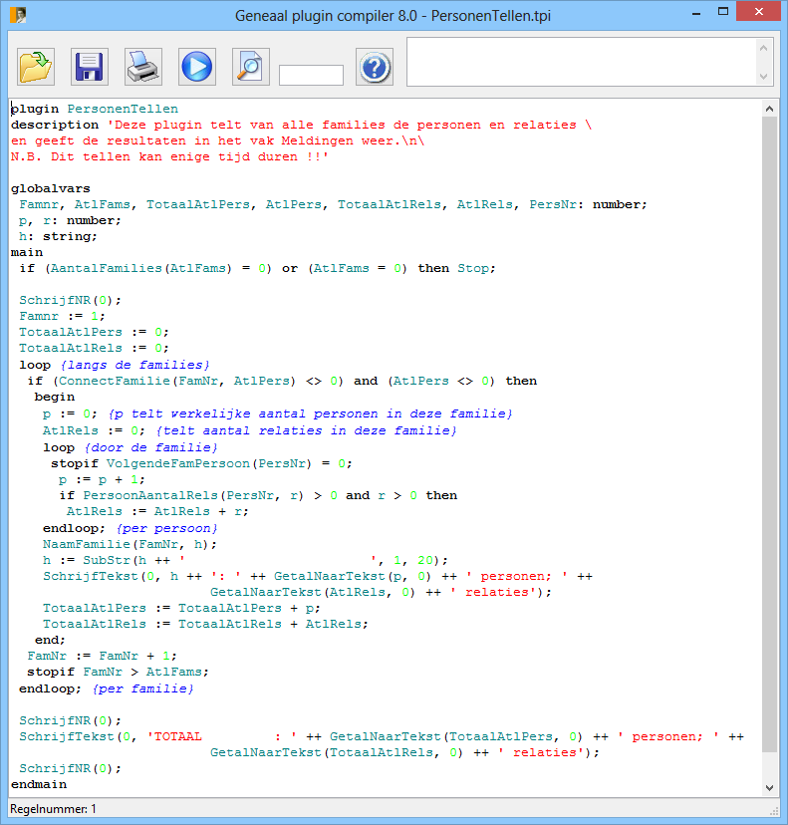Screen dimensions: 788x825
Task: Maximize the plugin compiler window
Action: click(x=723, y=12)
